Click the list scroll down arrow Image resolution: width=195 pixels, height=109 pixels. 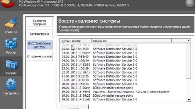click(x=189, y=100)
